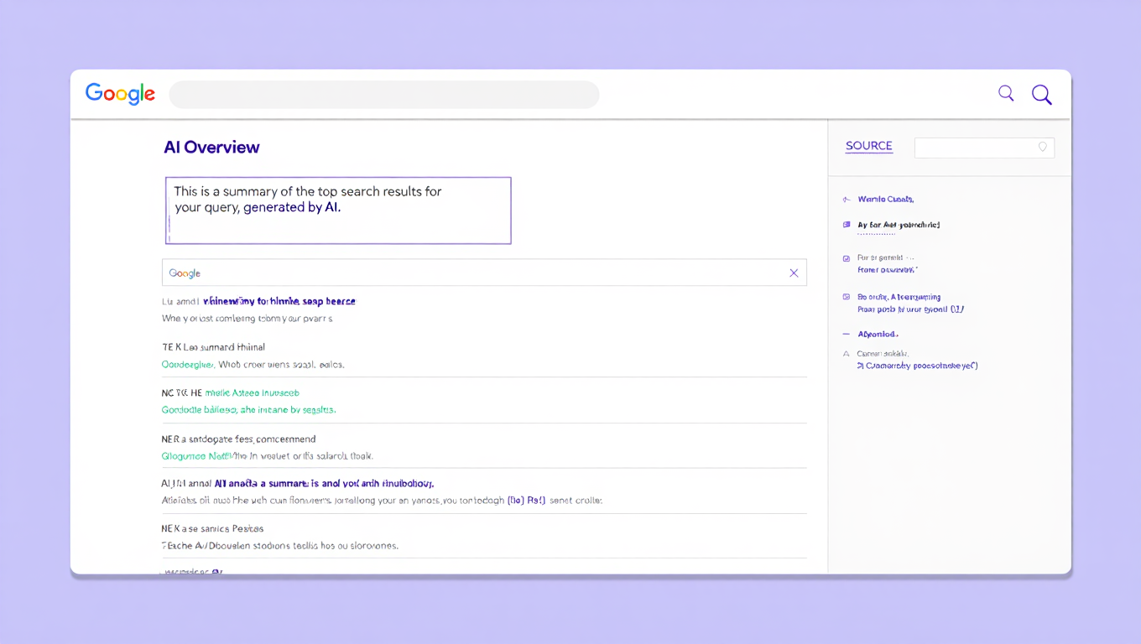
Task: Click the 'A' icon beside the bottom source entry
Action: click(847, 354)
